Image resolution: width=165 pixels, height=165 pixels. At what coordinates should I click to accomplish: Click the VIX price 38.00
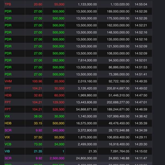pyautogui.click(x=38, y=116)
